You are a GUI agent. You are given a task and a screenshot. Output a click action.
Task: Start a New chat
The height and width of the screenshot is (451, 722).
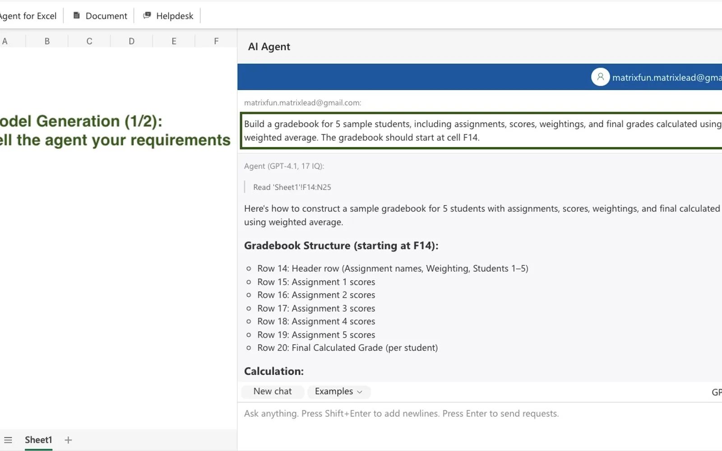tap(273, 391)
